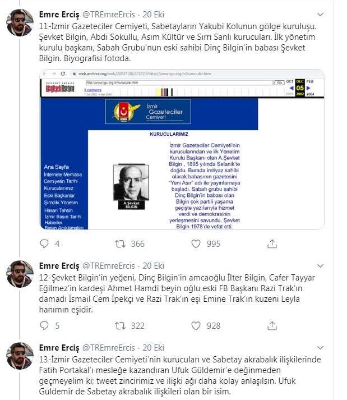Open tweet 12 text about Razi Trak

(177, 293)
